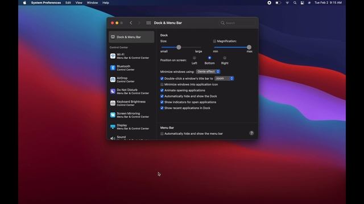This screenshot has height=204, width=364.
Task: Enable Minimize windows into application icon
Action: (162, 84)
